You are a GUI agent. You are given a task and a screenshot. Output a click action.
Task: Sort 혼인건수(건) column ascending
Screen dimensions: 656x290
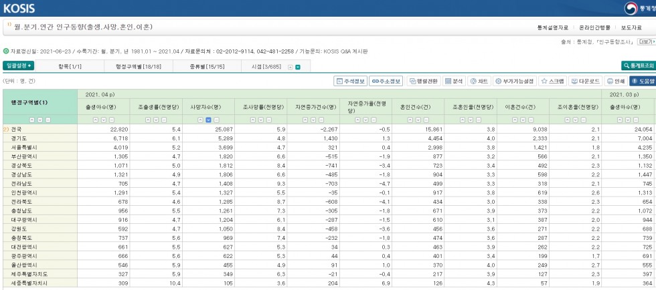click(410, 120)
